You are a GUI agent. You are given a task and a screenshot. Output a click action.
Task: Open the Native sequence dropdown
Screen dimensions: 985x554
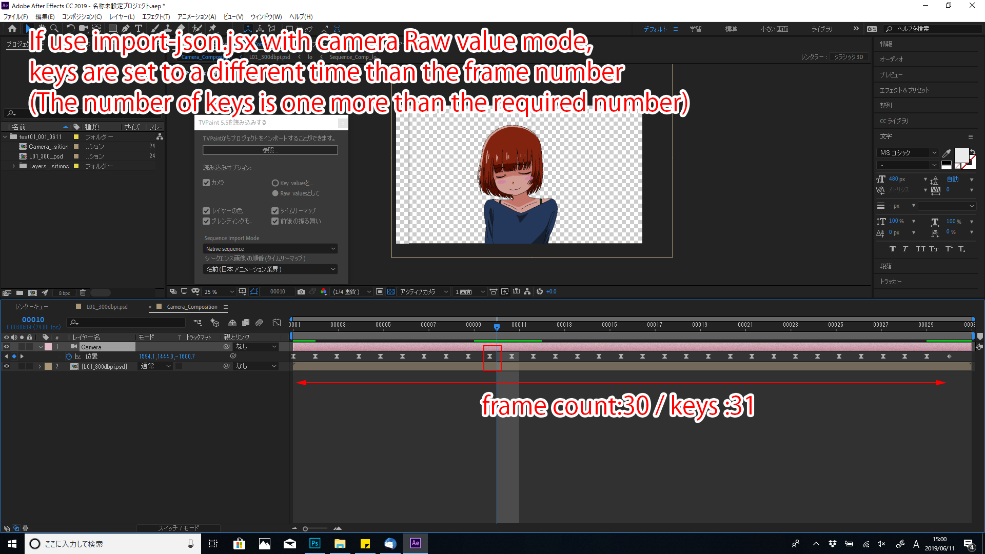click(x=270, y=249)
